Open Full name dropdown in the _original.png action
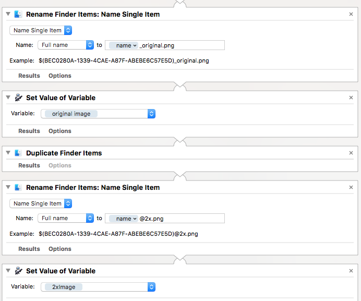Viewport: 361px width, 301px height. (66, 45)
